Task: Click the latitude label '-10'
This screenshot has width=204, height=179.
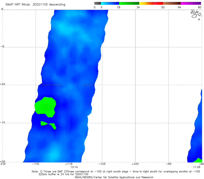Action: click(x=2, y=84)
